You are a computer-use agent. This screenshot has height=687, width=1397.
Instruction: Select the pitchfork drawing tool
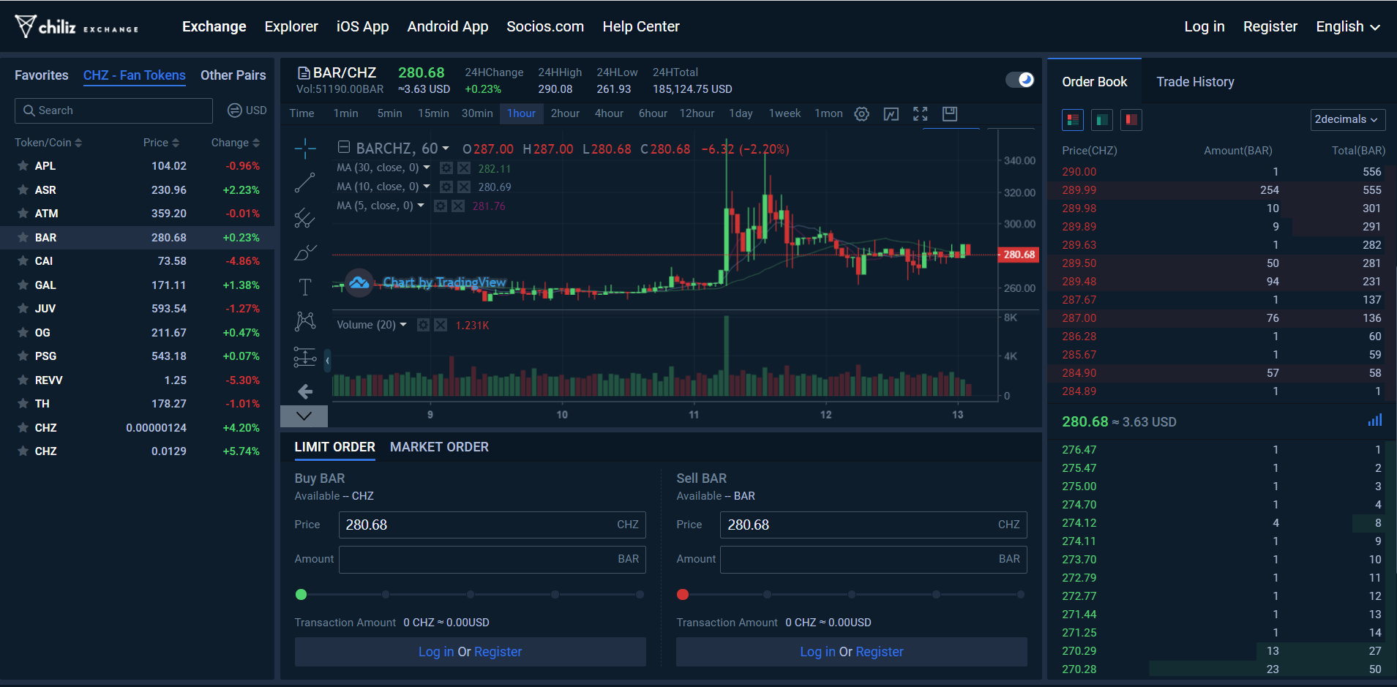[305, 218]
